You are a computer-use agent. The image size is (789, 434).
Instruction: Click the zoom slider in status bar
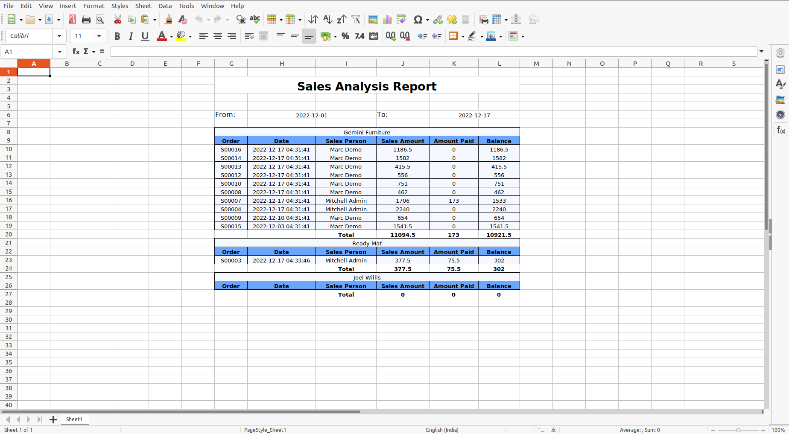(x=738, y=430)
